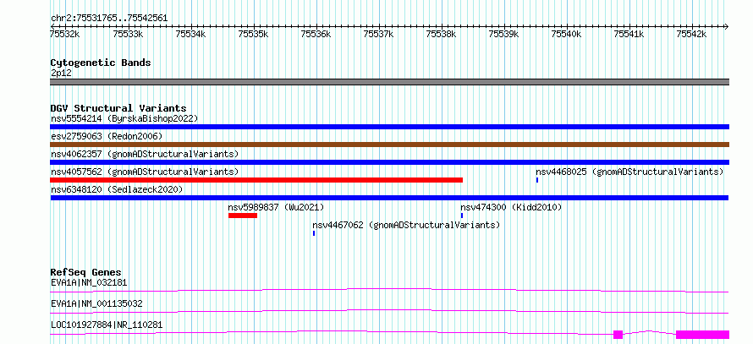This screenshot has width=753, height=344.
Task: Open the nsv5989837 (Wu2021) label
Action: 276,207
